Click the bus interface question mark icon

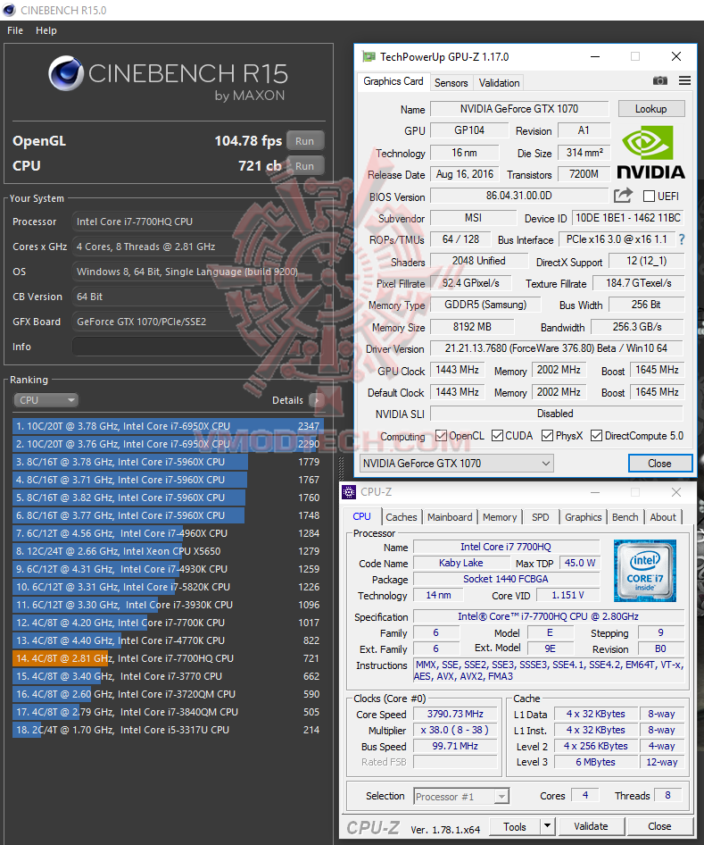pos(682,239)
